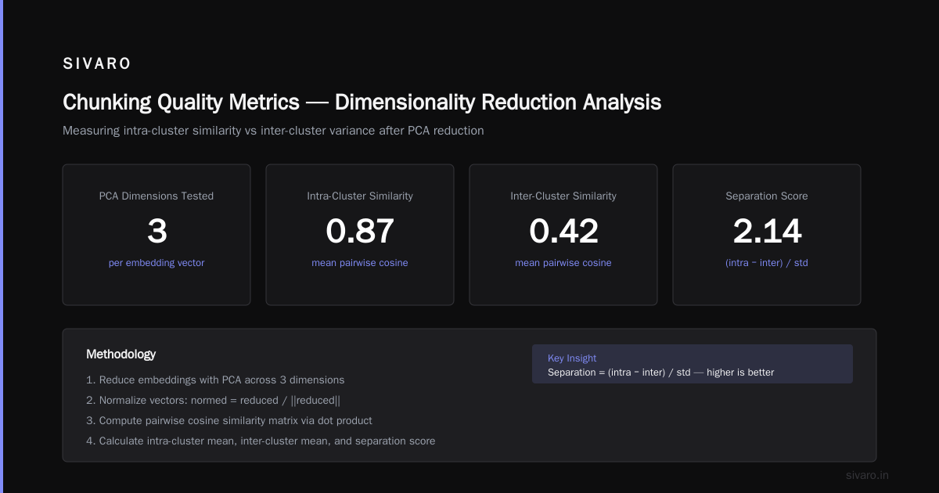The image size is (939, 493).
Task: Click the 0.87 intra-cluster value
Action: [360, 232]
